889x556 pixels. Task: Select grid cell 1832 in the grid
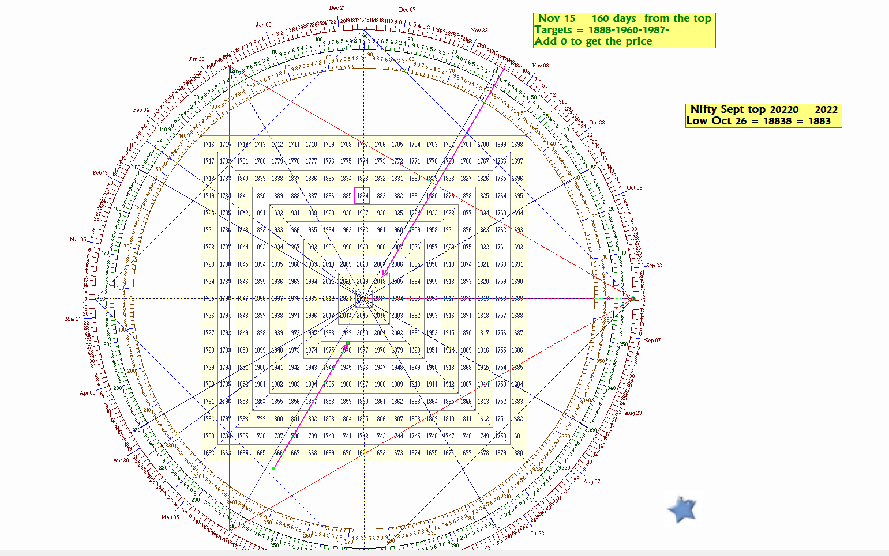coord(380,179)
